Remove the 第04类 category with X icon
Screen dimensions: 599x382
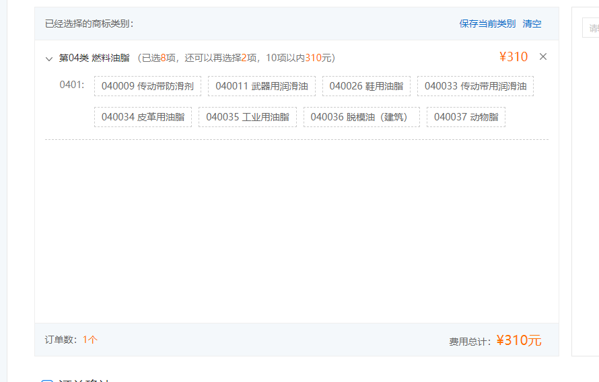click(x=543, y=57)
